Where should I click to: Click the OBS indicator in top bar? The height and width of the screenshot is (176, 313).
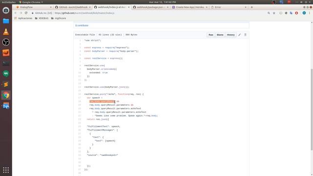pos(274,2)
